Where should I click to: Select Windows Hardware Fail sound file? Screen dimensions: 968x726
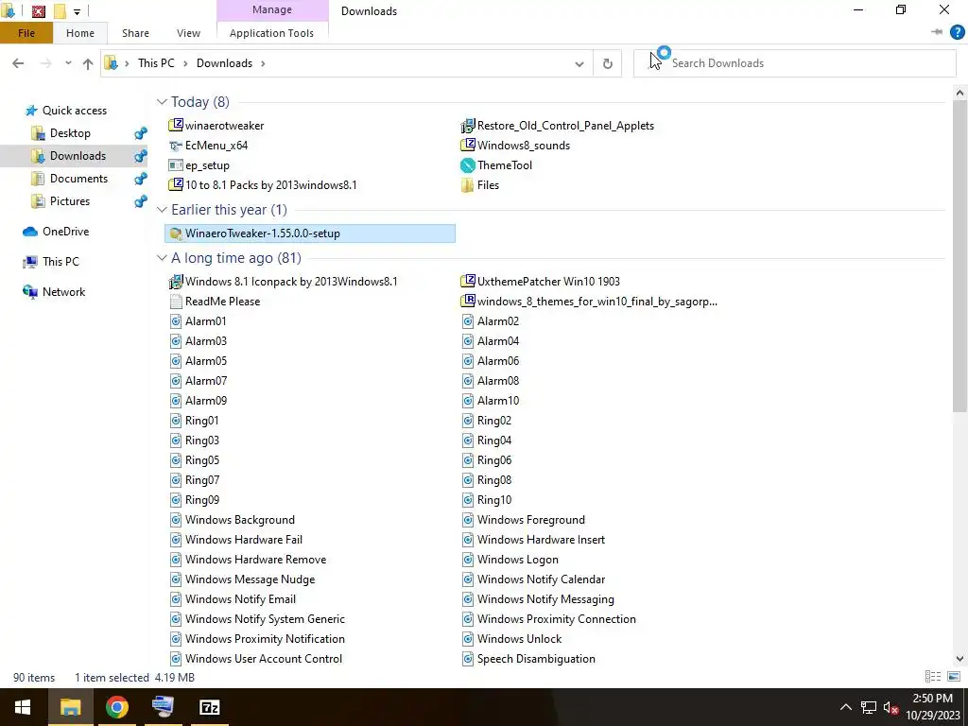point(235,540)
